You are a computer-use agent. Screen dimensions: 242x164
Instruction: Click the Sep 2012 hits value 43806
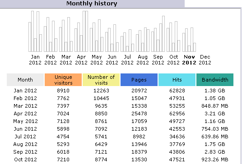(177, 152)
